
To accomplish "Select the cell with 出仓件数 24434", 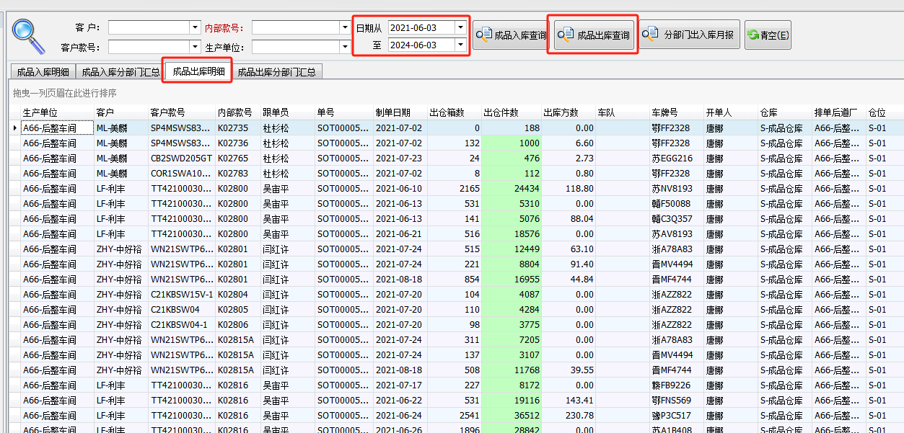I will point(512,188).
